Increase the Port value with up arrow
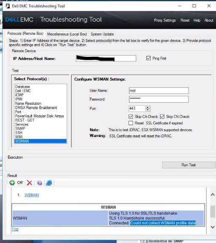The height and width of the screenshot is (243, 216). [x=148, y=107]
